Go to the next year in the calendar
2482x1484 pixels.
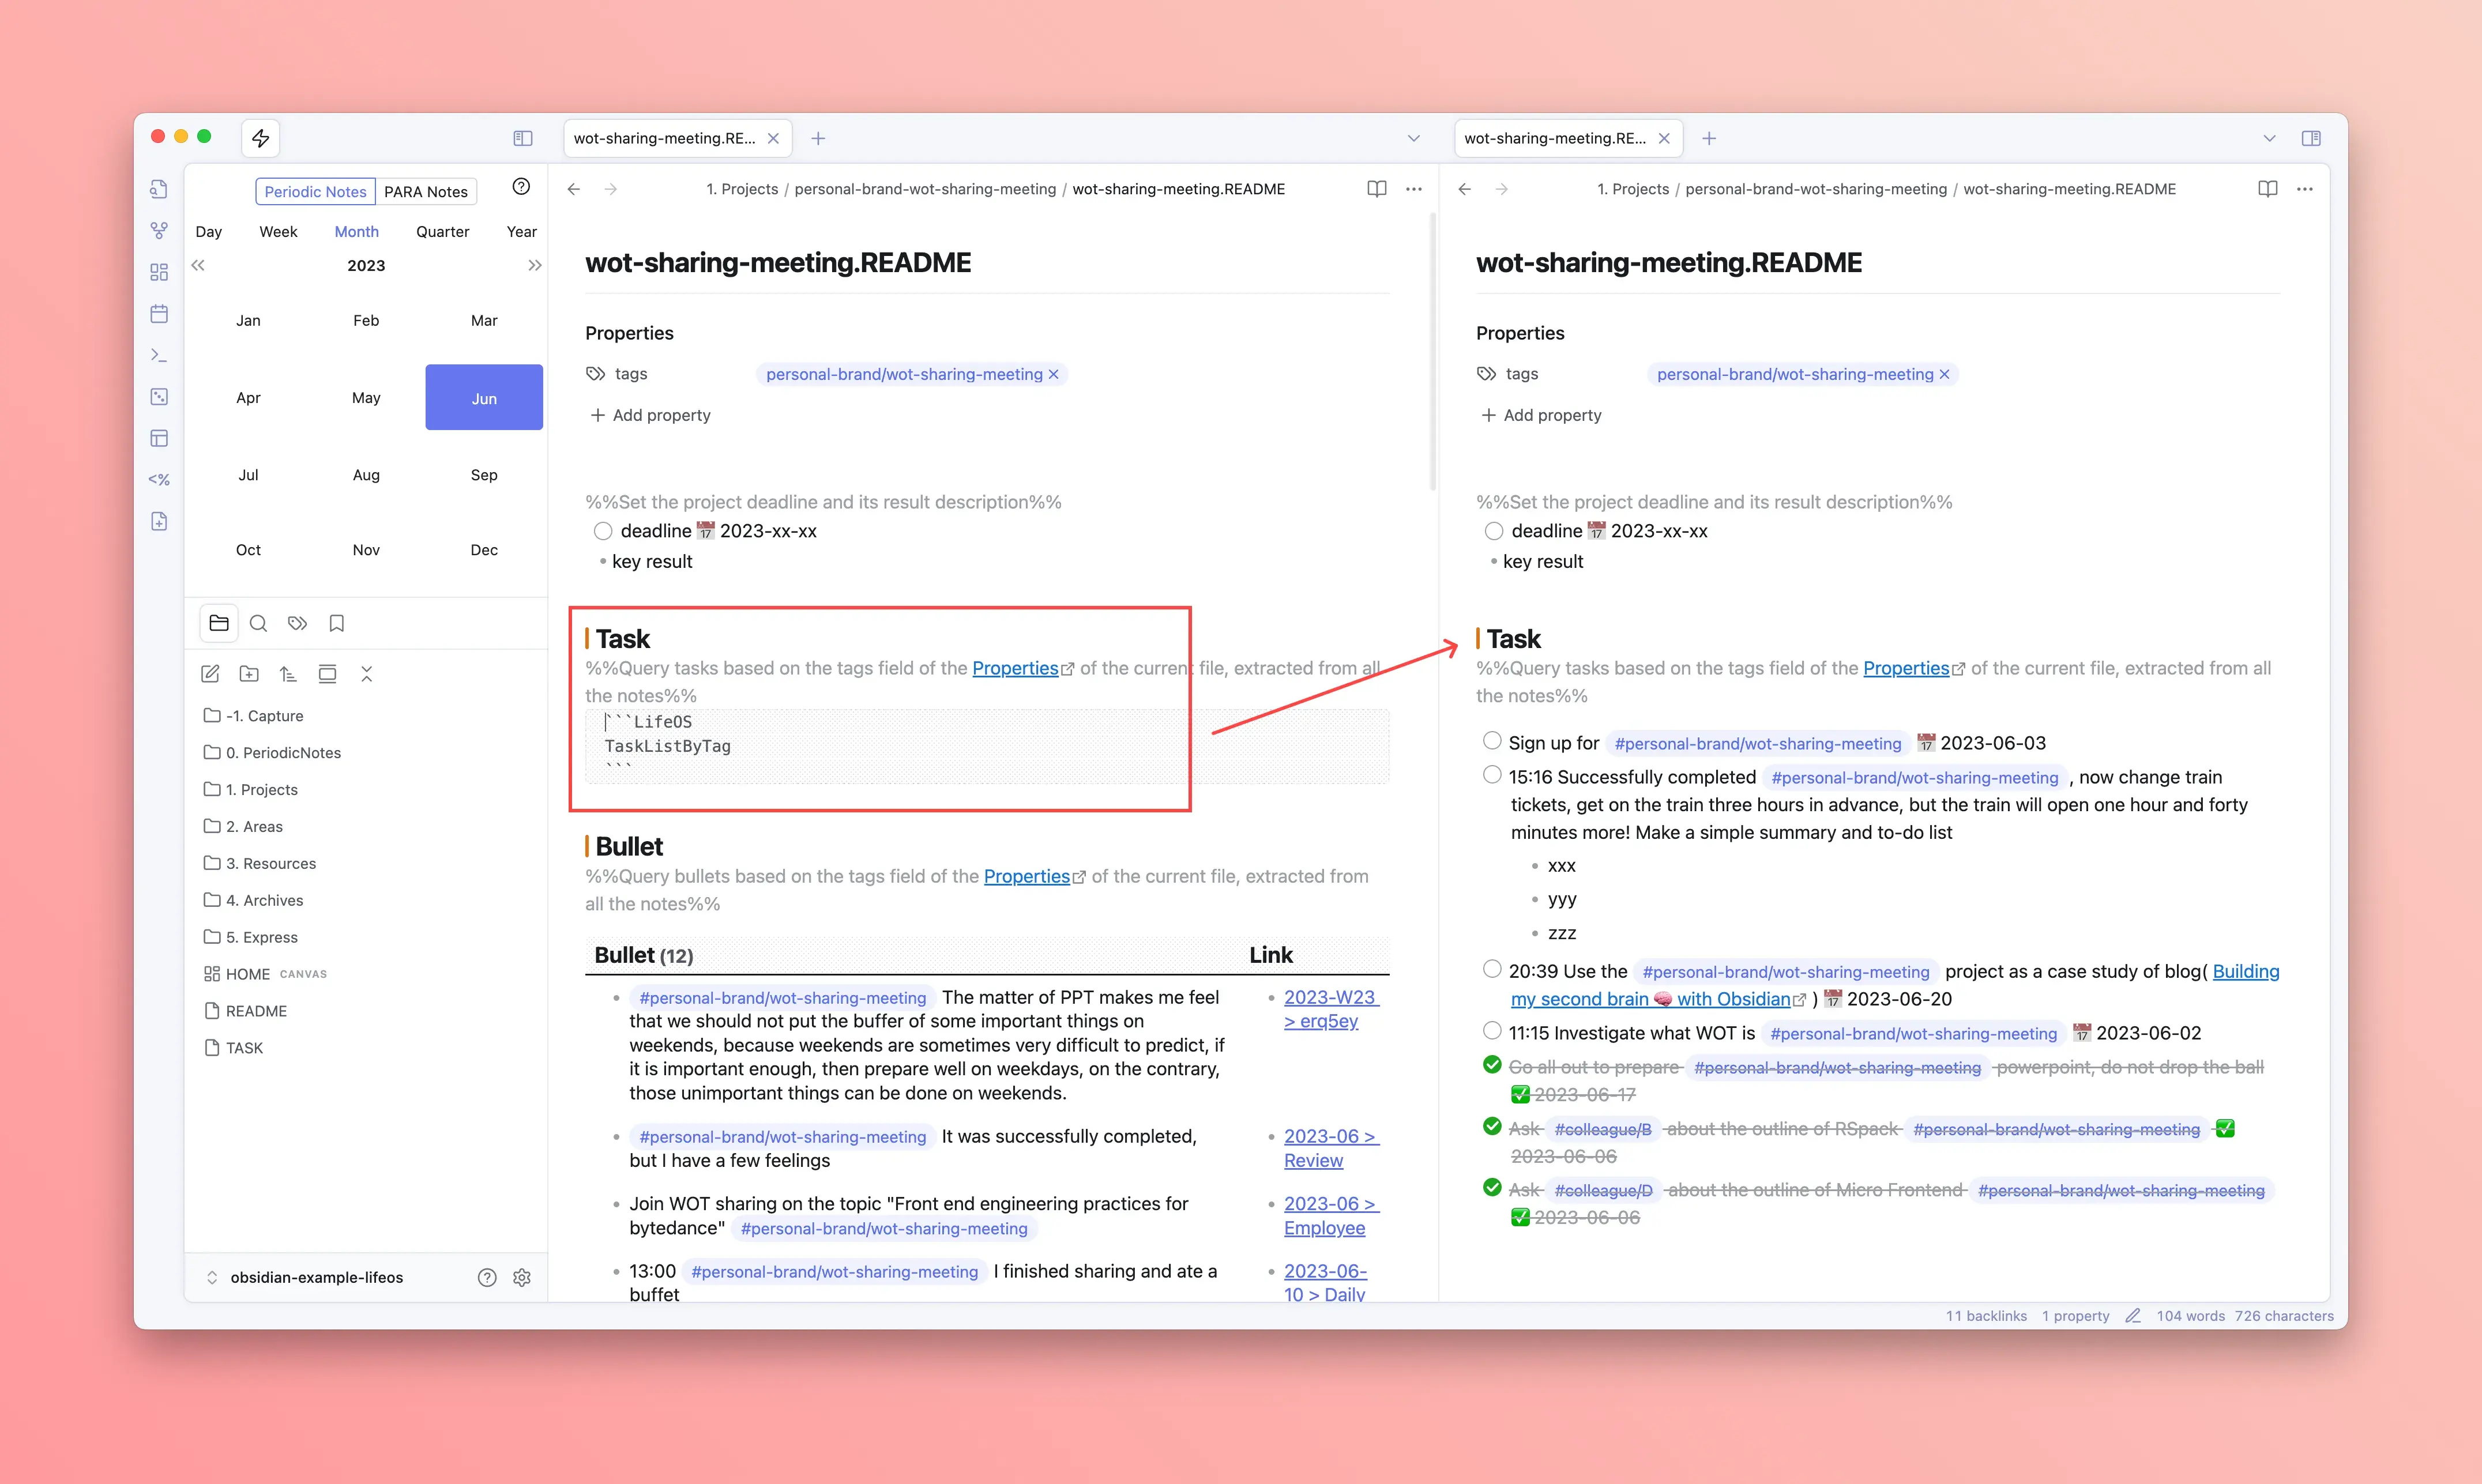[535, 265]
